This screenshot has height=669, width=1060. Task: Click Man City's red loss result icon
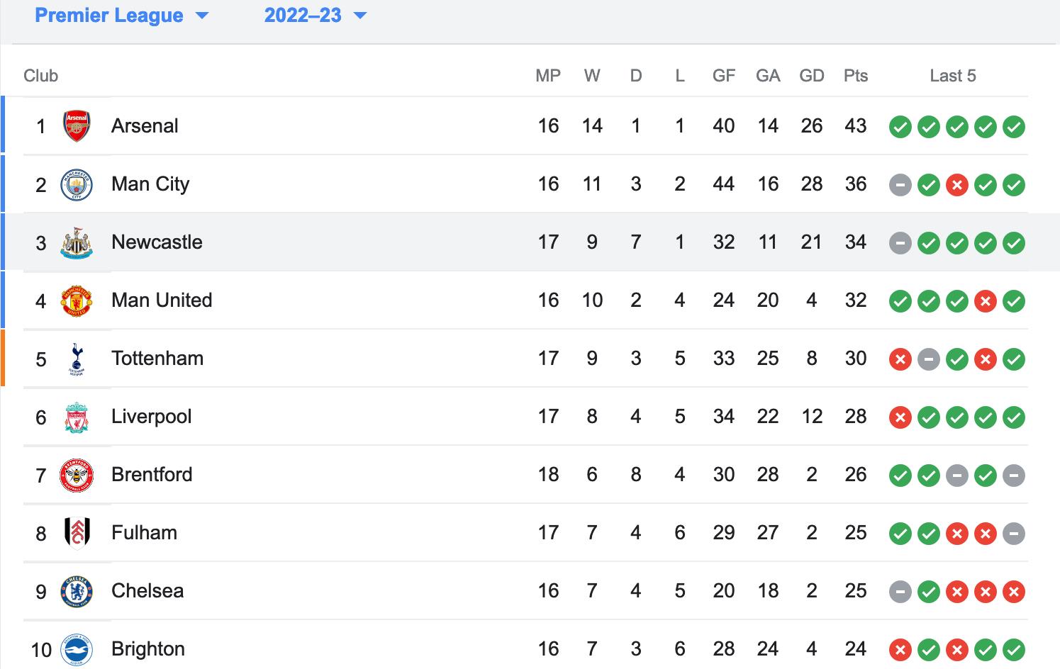[x=957, y=185]
